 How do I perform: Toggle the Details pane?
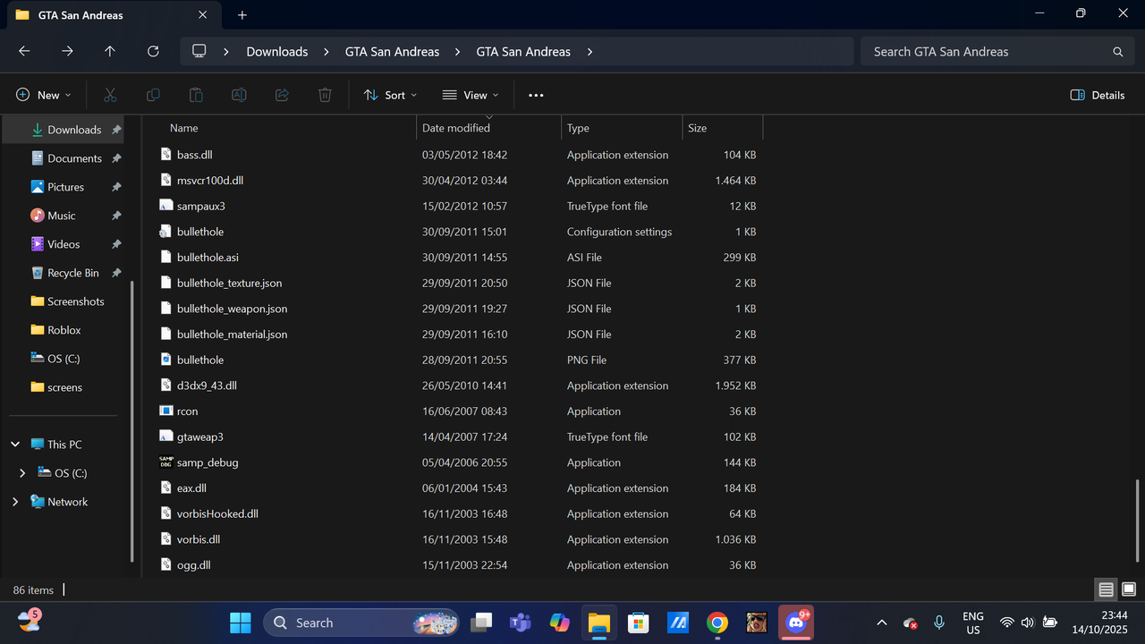[1098, 95]
